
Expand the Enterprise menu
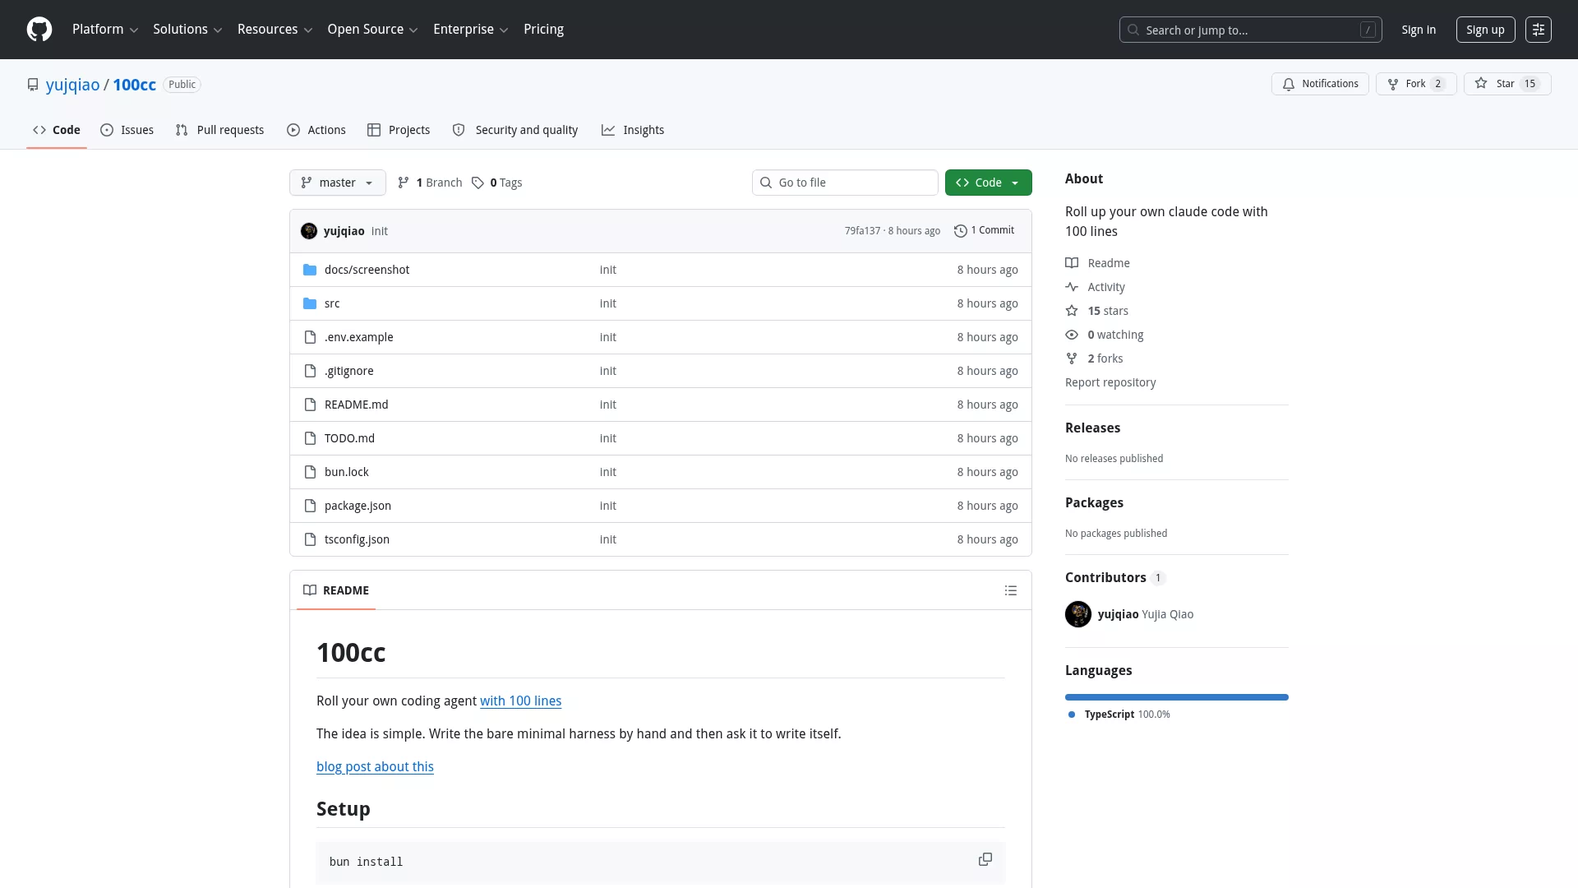(470, 30)
